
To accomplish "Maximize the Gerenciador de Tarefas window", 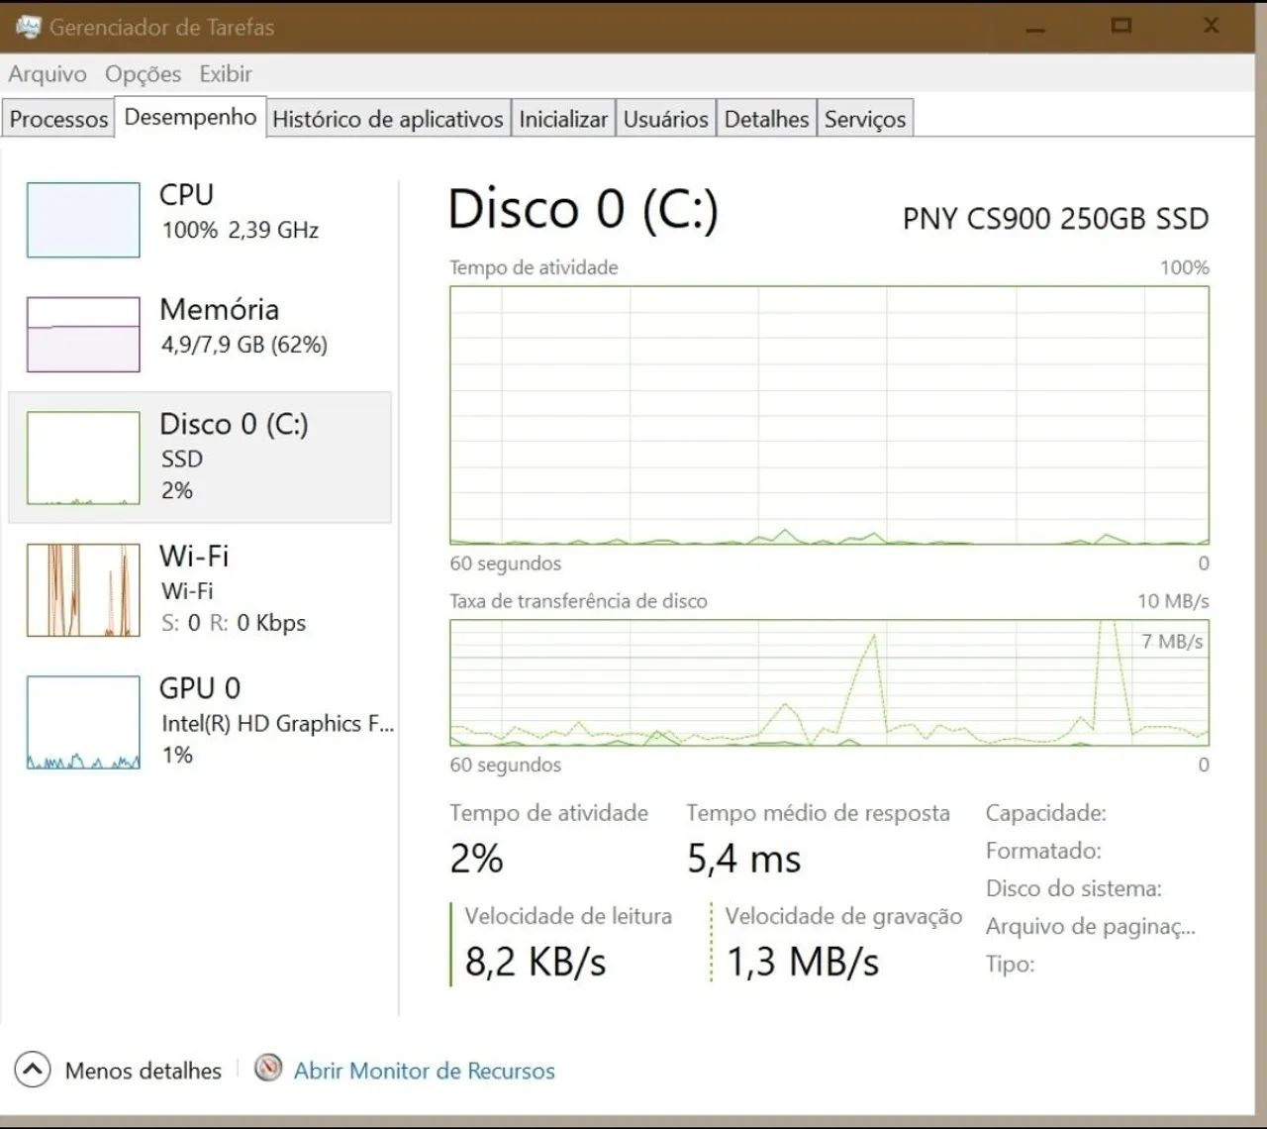I will (x=1121, y=26).
